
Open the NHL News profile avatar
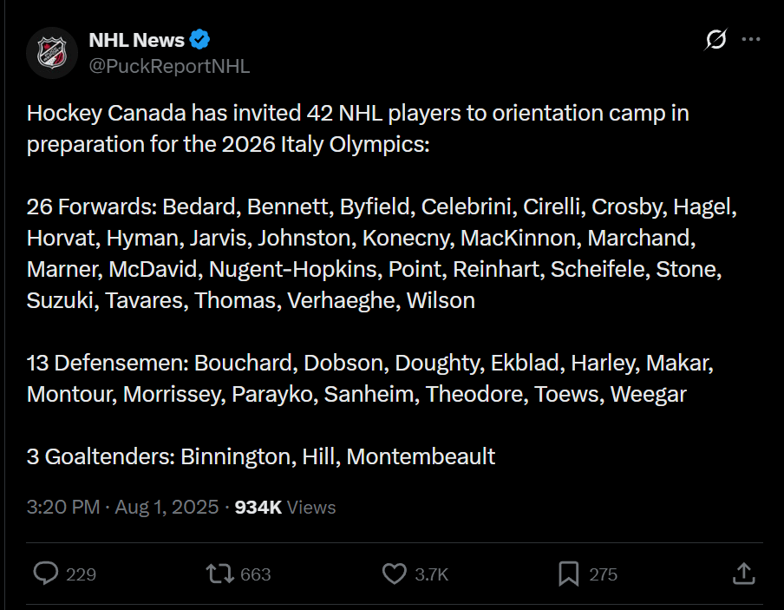[x=51, y=52]
